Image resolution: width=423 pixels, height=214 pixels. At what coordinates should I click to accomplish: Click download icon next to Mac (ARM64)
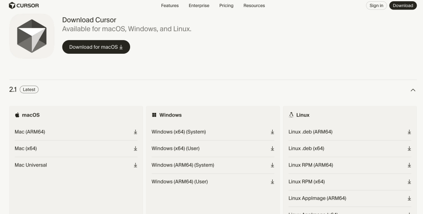pyautogui.click(x=135, y=132)
